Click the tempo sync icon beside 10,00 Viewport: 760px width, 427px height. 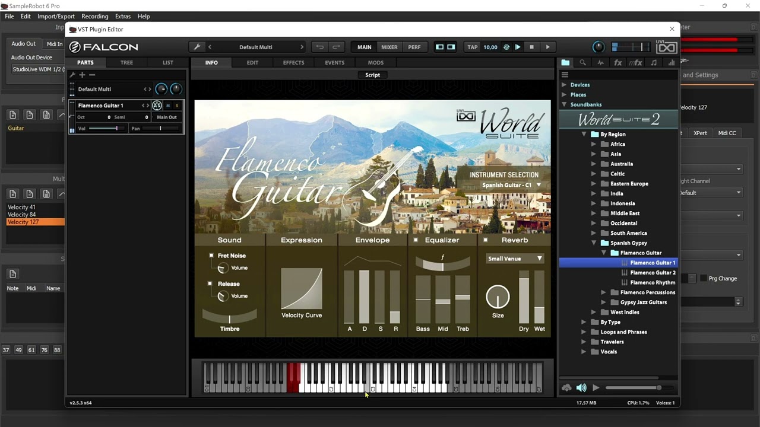[506, 47]
